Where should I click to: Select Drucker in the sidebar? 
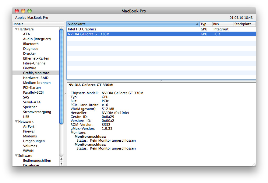[30, 54]
